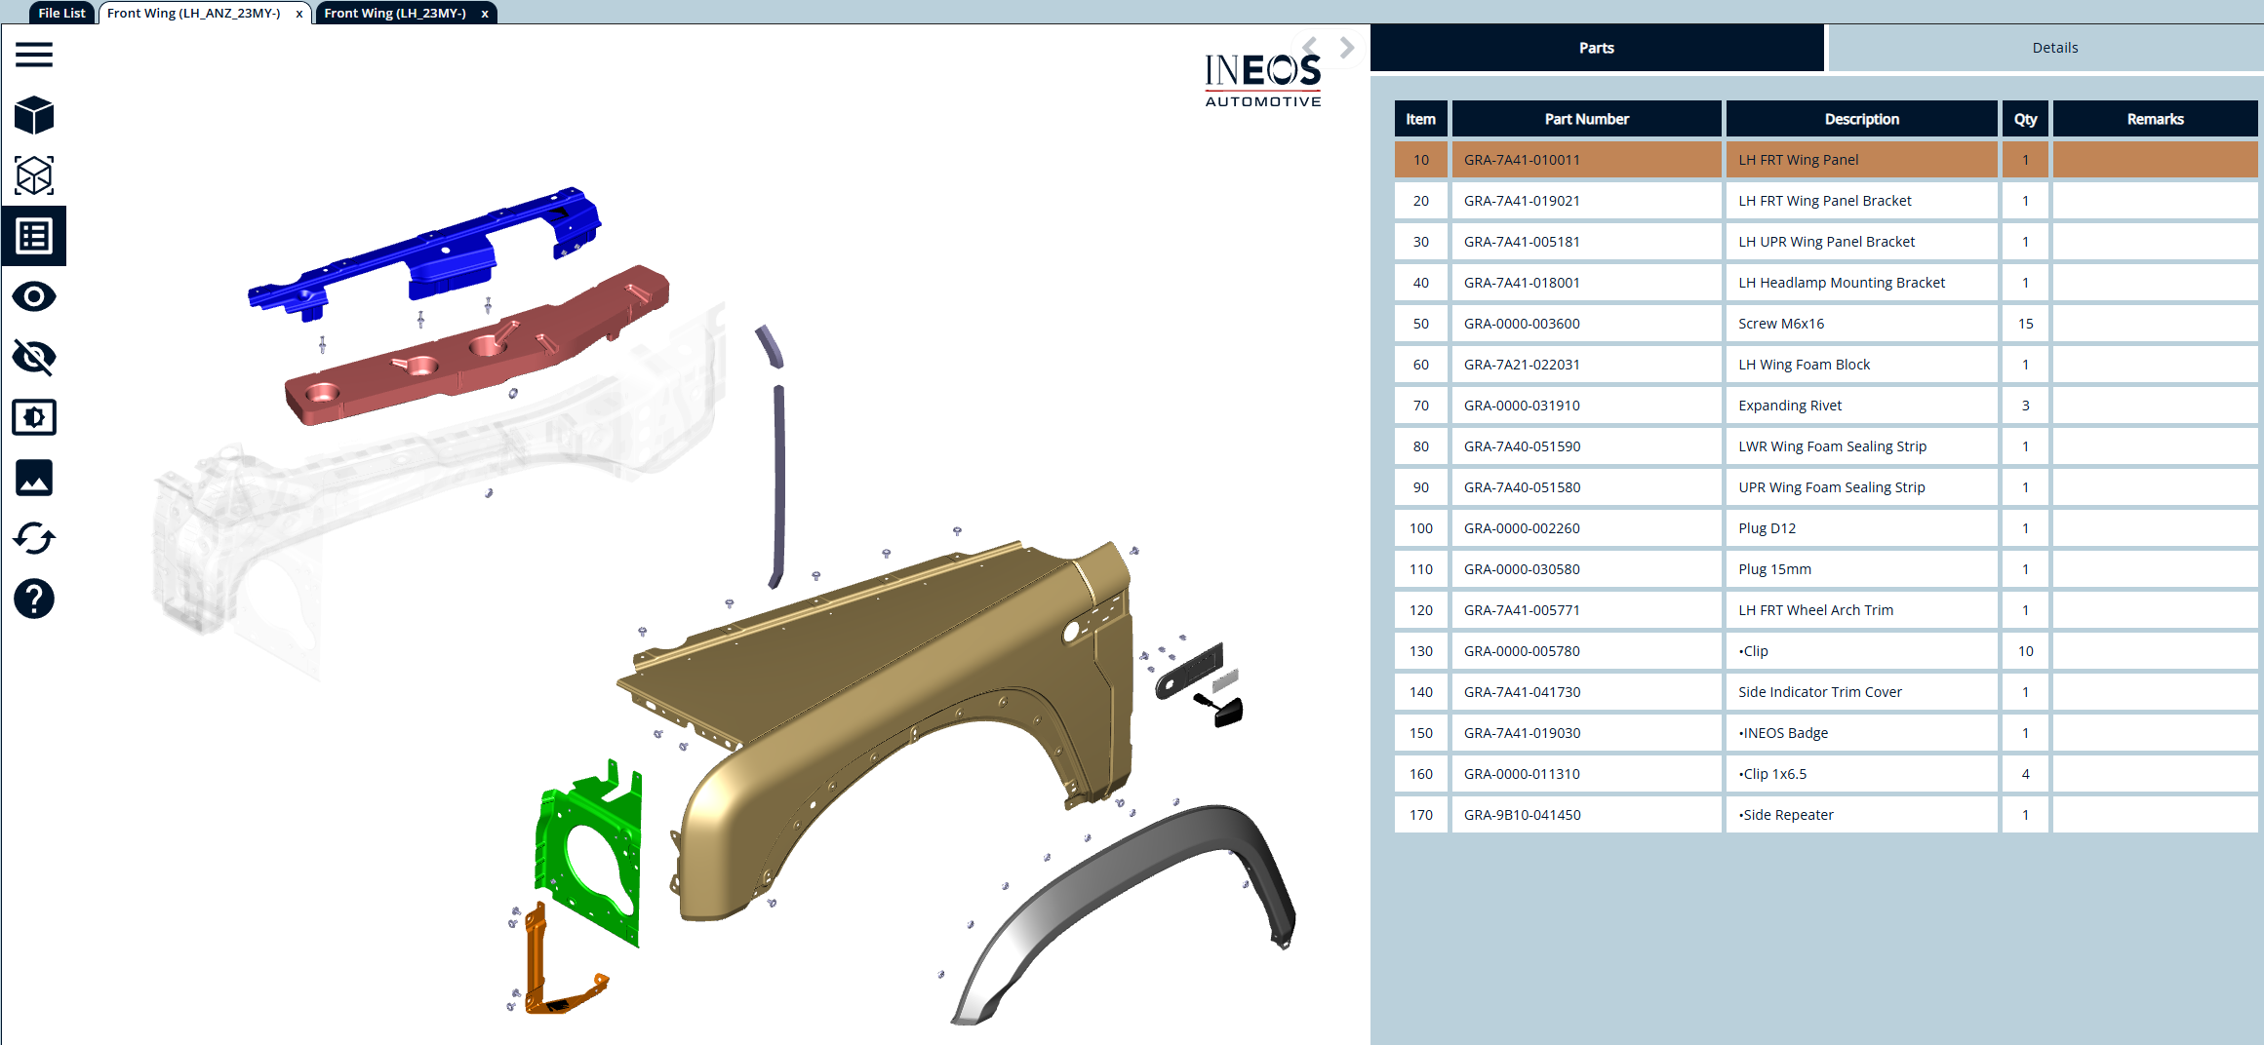The width and height of the screenshot is (2264, 1045).
Task: Go to the next page arrow
Action: point(1347,47)
